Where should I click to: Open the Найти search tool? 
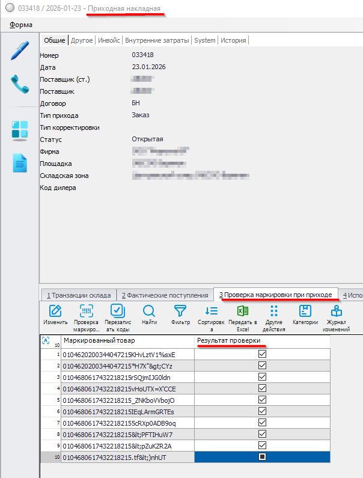pos(149,316)
